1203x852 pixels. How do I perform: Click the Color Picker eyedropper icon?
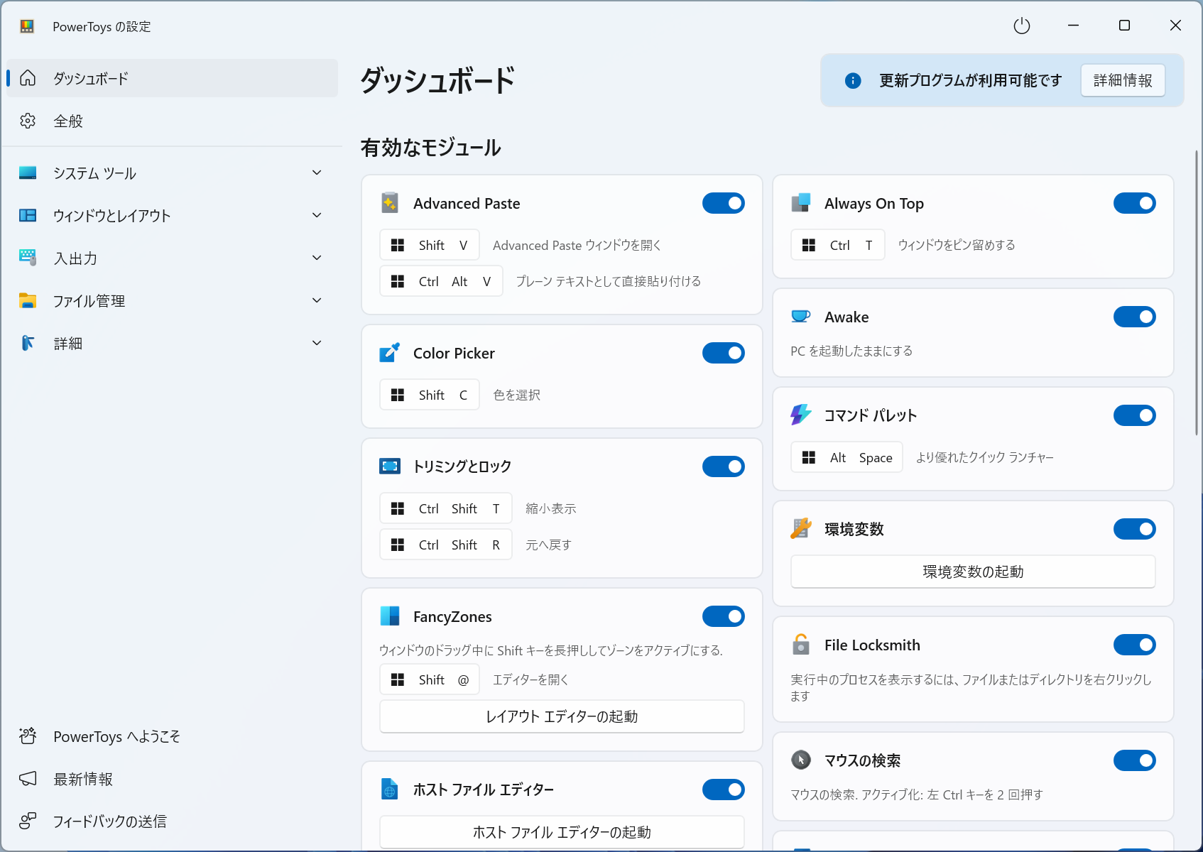[x=389, y=353]
